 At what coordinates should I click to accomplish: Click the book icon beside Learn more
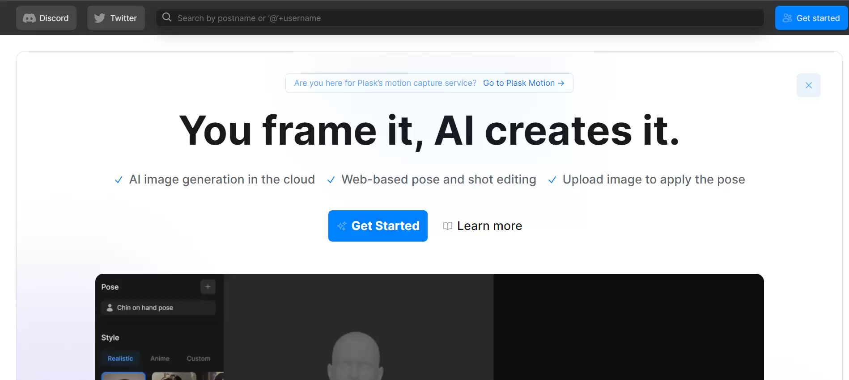tap(447, 226)
